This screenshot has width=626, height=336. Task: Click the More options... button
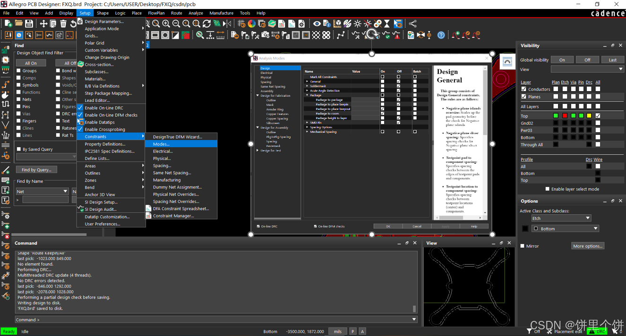(588, 246)
